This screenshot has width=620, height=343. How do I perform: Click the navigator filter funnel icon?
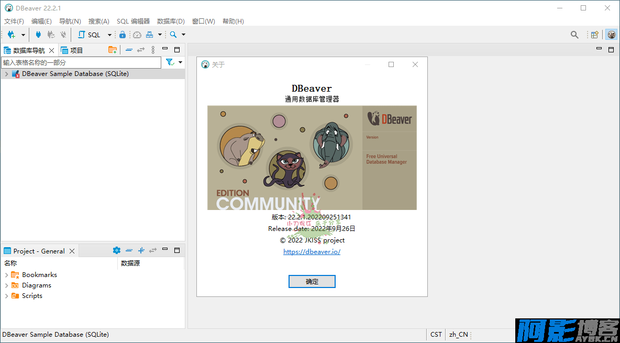tap(170, 62)
